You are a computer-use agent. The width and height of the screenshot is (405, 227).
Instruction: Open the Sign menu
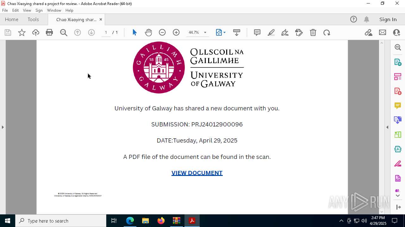[x=39, y=10]
